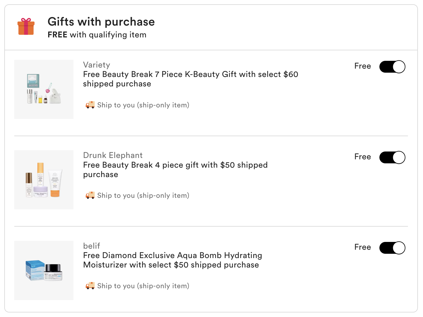The width and height of the screenshot is (423, 317).
Task: Select the belif brand label
Action: pos(91,246)
